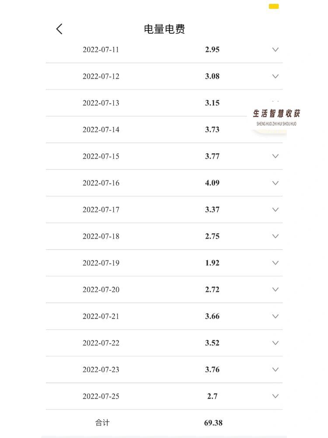Expand the 2022-07-22 row
The image size is (328, 438).
[276, 343]
